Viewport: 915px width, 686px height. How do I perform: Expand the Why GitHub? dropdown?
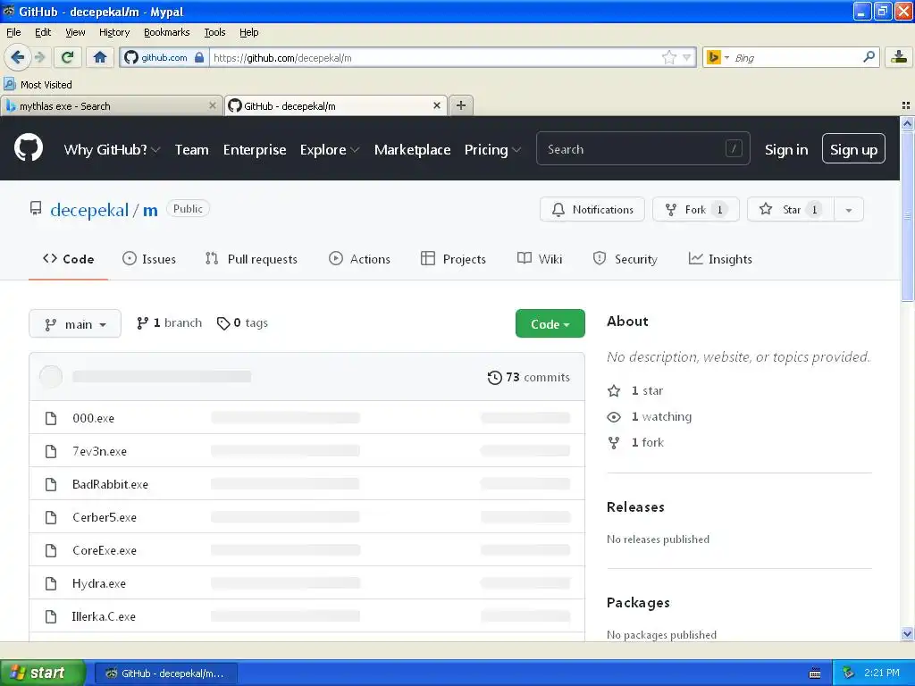click(112, 150)
